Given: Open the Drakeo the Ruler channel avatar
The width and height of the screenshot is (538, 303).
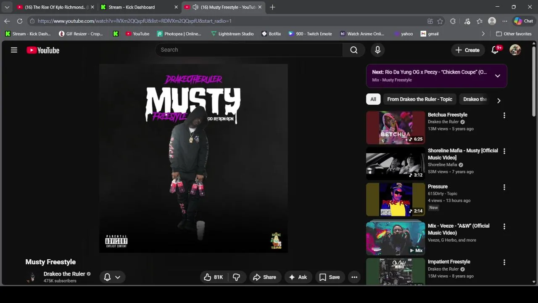Looking at the screenshot, I should tap(32, 277).
